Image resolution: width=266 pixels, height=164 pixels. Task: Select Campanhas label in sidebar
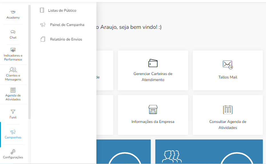(x=13, y=137)
